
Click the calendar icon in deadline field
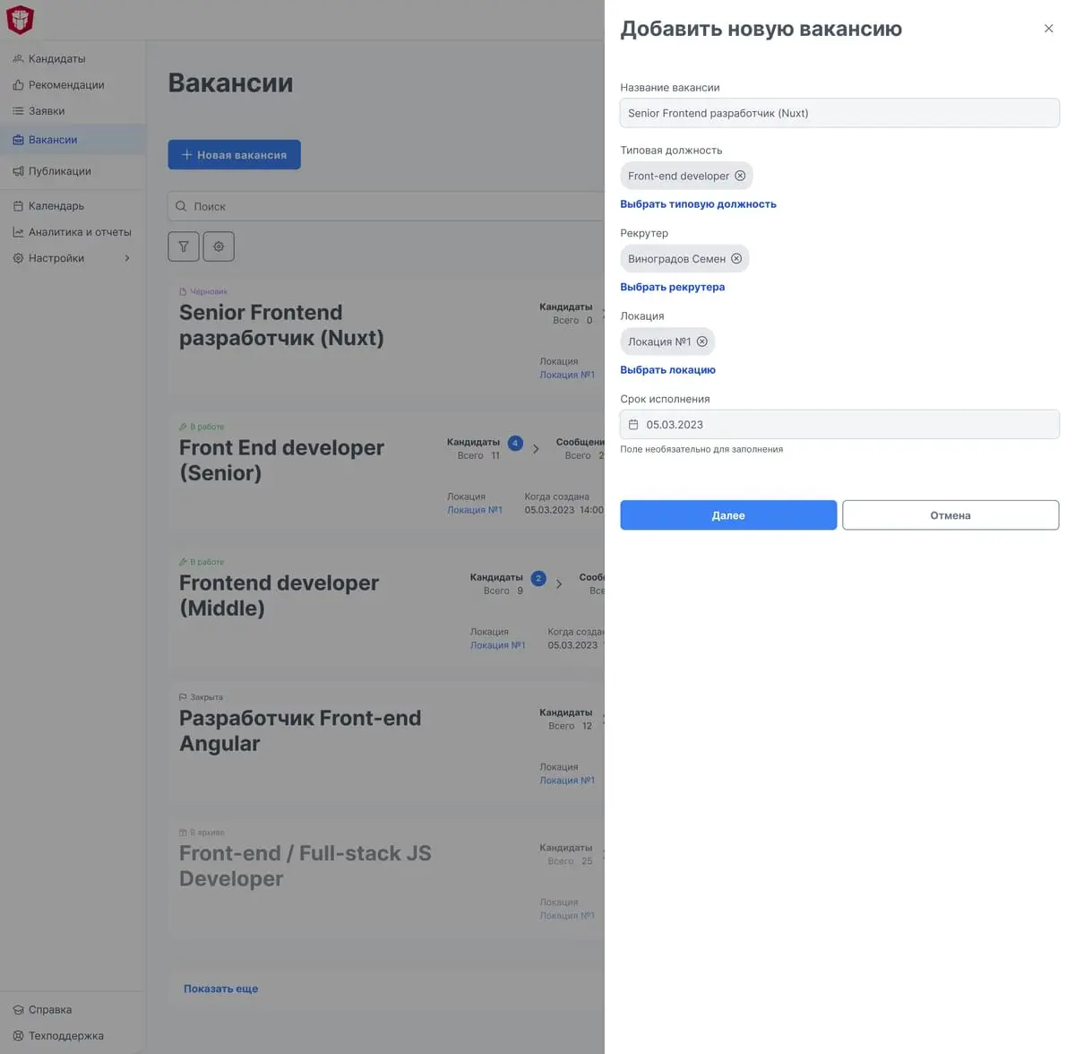click(633, 425)
